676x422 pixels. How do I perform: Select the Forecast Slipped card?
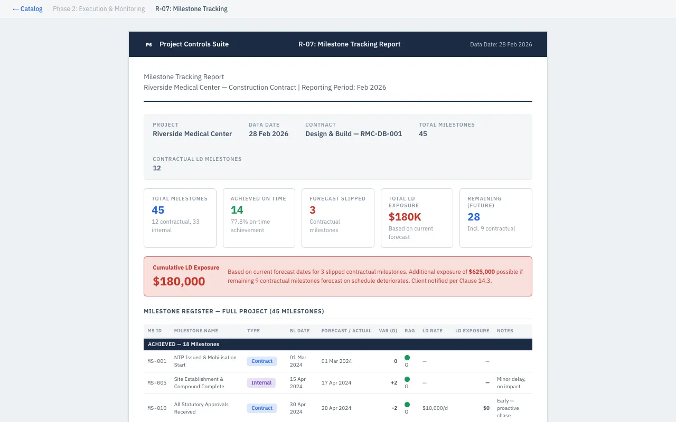[x=338, y=218]
